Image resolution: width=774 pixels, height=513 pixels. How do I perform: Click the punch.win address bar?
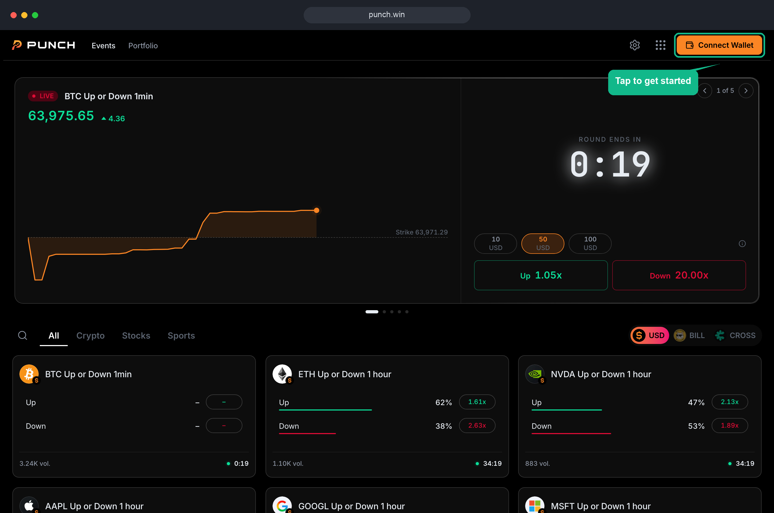click(x=387, y=15)
